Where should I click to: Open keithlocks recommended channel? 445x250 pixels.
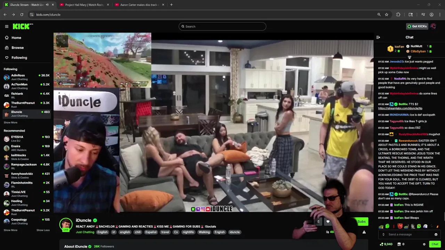27,157
